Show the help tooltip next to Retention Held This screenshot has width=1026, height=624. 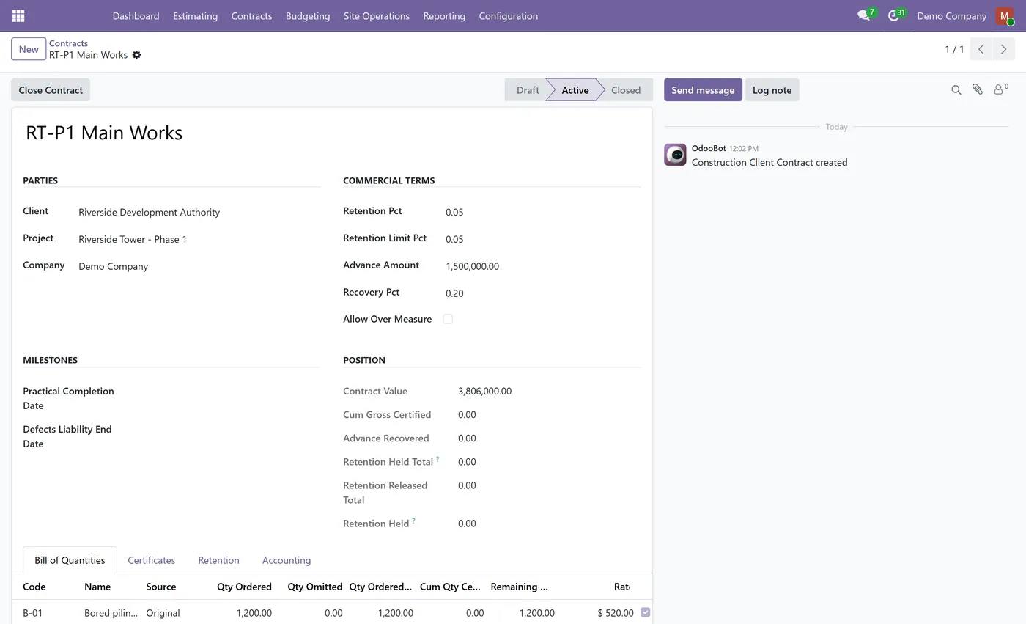point(413,521)
